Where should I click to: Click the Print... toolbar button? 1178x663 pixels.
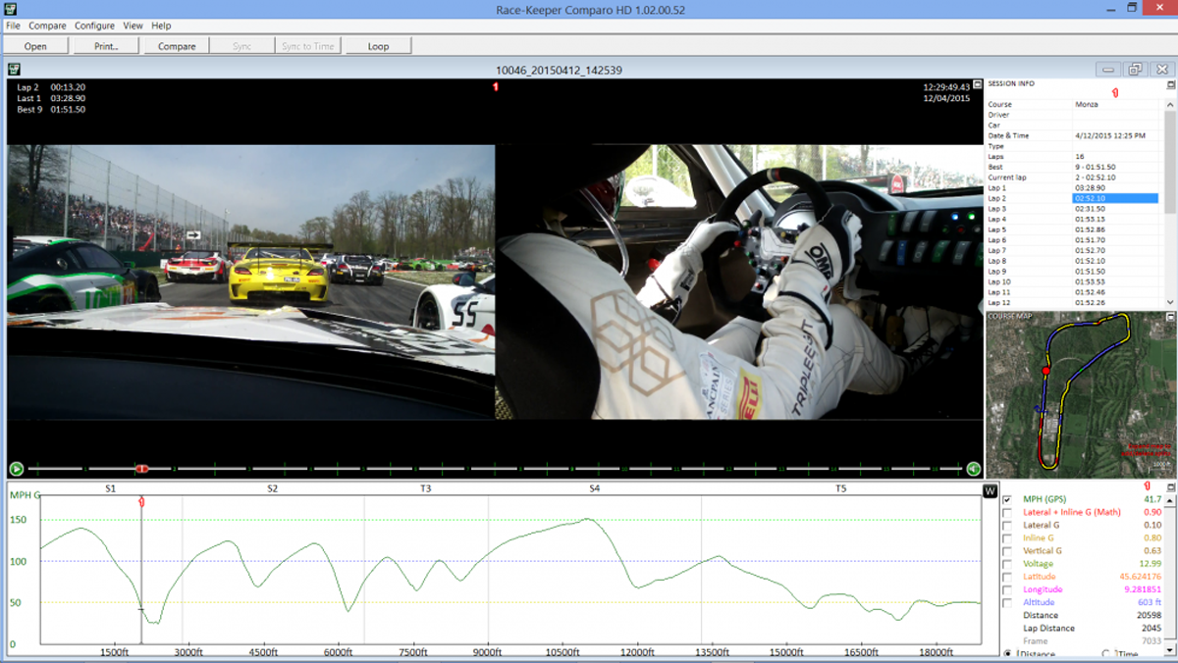106,46
